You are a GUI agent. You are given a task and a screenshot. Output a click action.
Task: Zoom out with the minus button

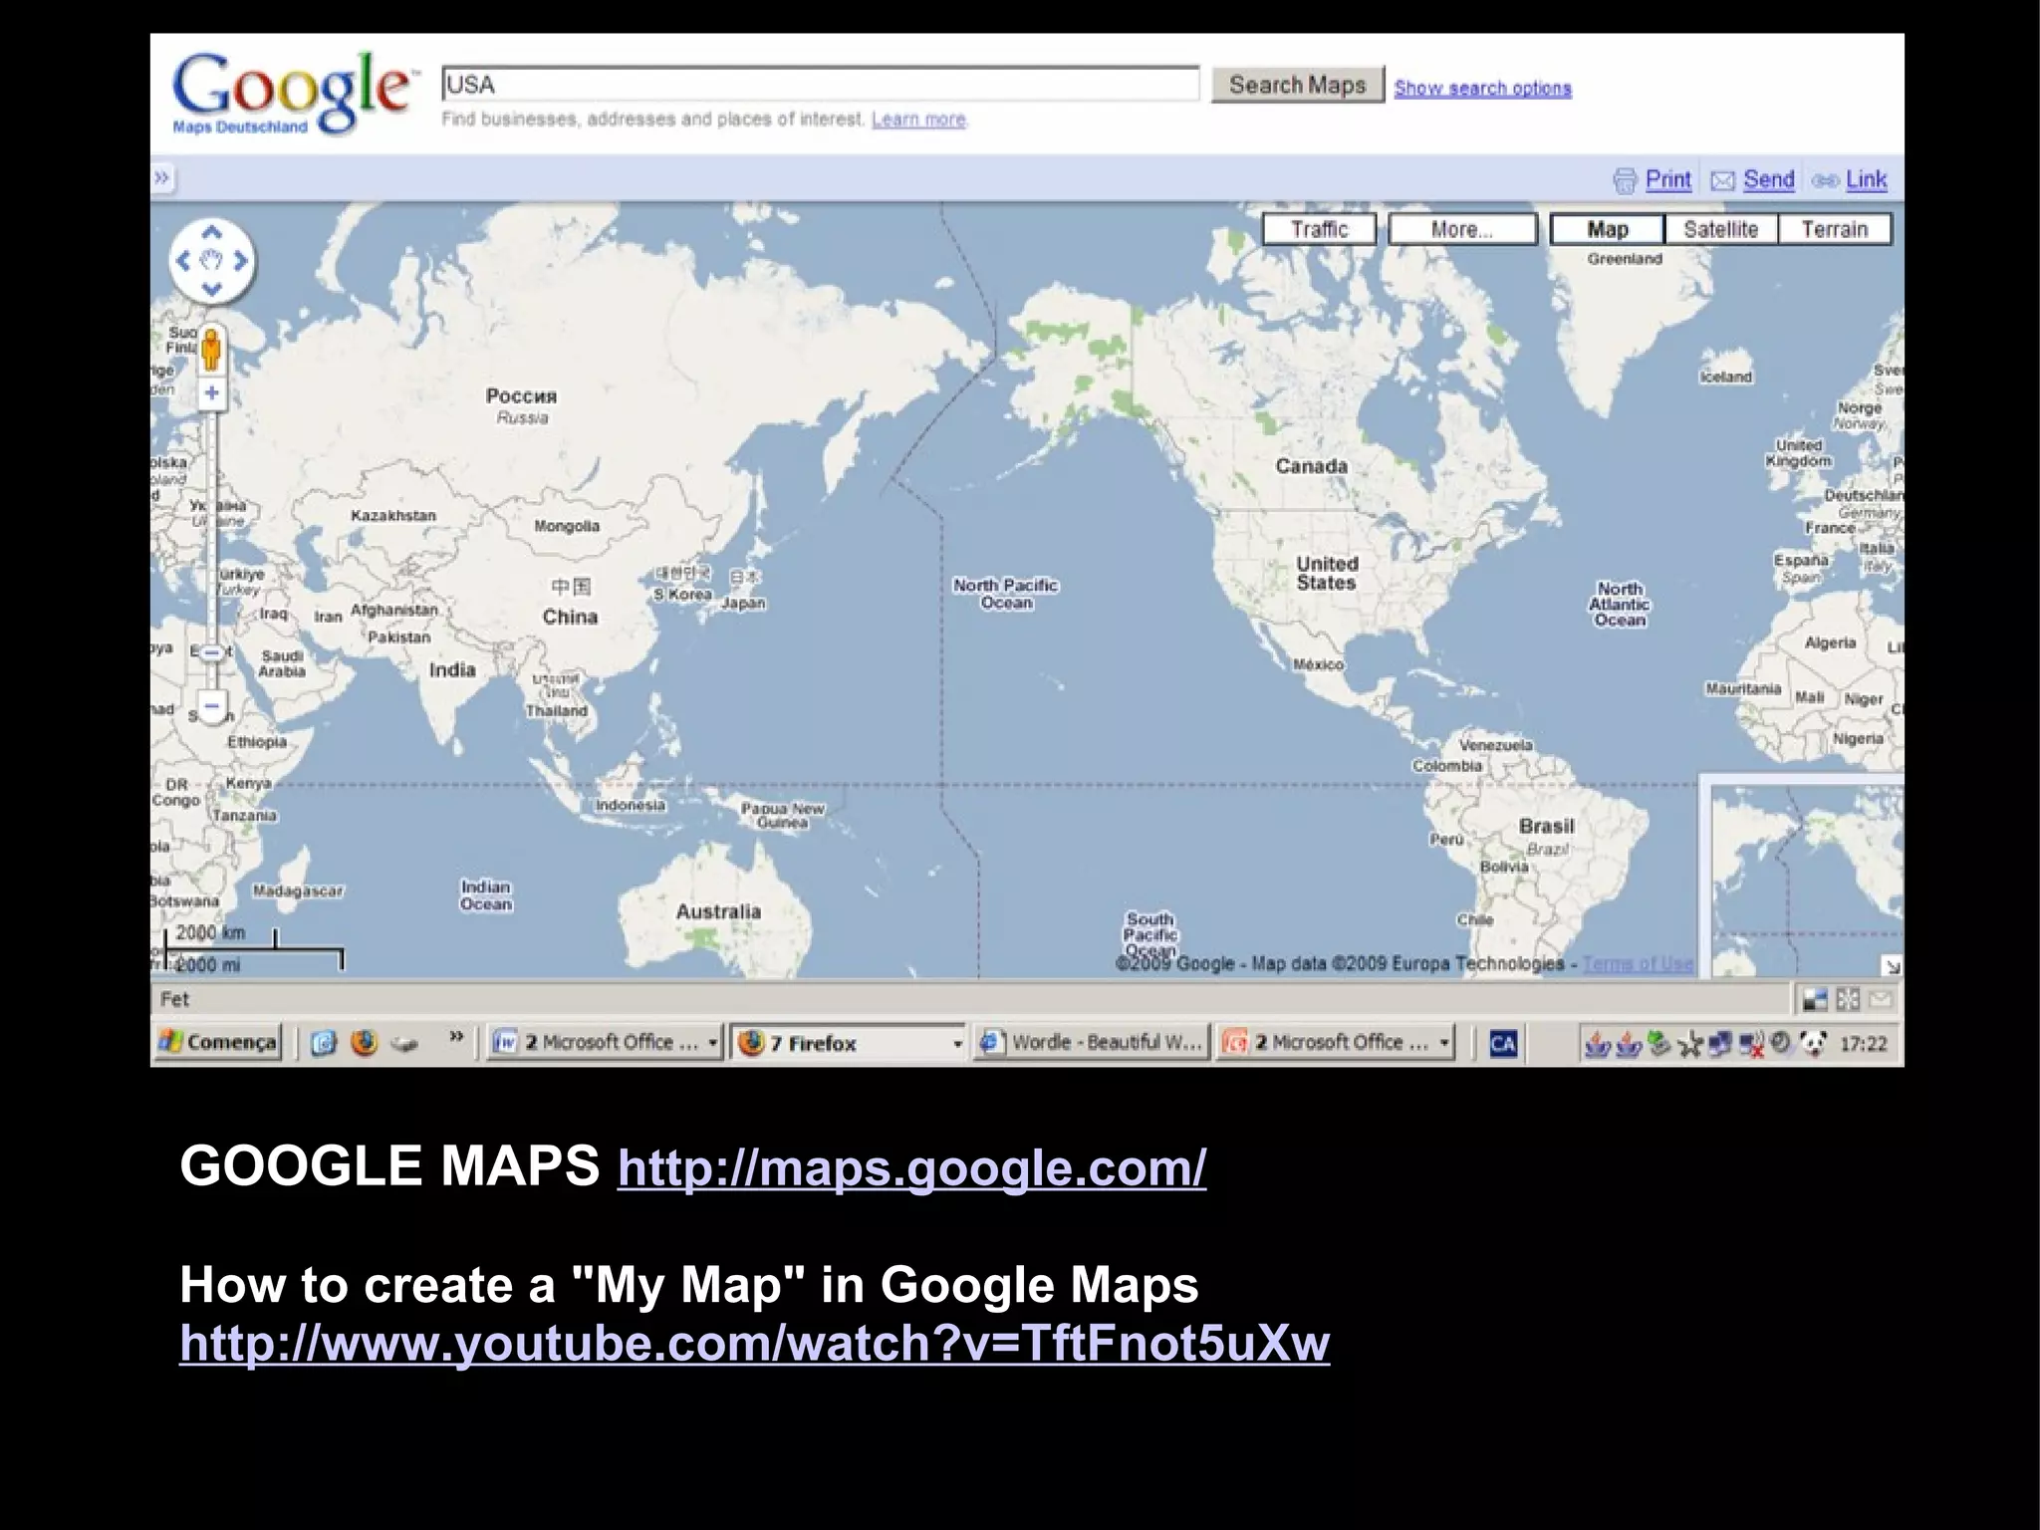[x=211, y=706]
